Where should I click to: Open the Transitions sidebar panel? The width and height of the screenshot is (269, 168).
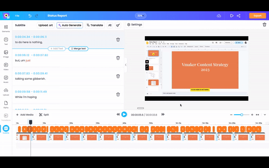click(6, 117)
